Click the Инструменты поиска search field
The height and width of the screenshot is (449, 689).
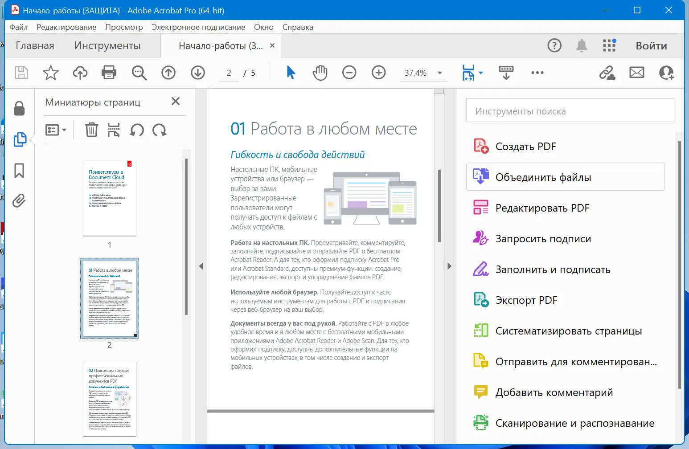pyautogui.click(x=570, y=111)
